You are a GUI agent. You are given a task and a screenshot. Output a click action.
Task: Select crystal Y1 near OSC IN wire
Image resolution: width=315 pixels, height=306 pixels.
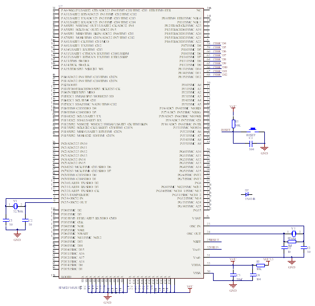[x=294, y=234]
